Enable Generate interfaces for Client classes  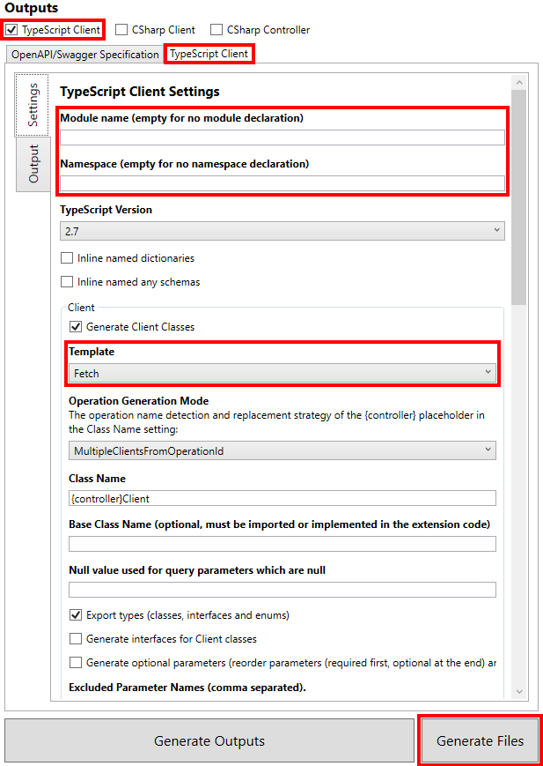point(76,638)
